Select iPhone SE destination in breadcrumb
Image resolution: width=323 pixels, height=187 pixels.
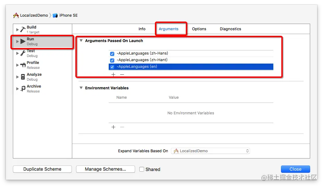click(68, 15)
